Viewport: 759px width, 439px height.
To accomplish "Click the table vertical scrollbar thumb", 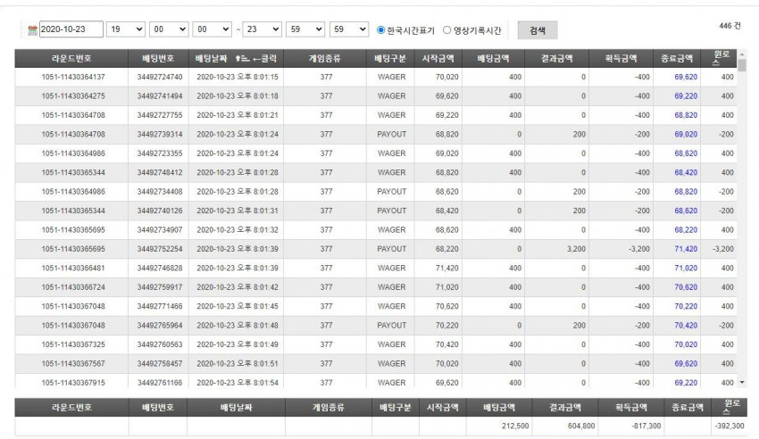I will tap(742, 65).
